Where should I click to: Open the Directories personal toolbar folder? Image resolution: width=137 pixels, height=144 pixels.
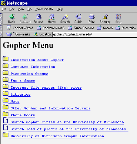click(126, 28)
